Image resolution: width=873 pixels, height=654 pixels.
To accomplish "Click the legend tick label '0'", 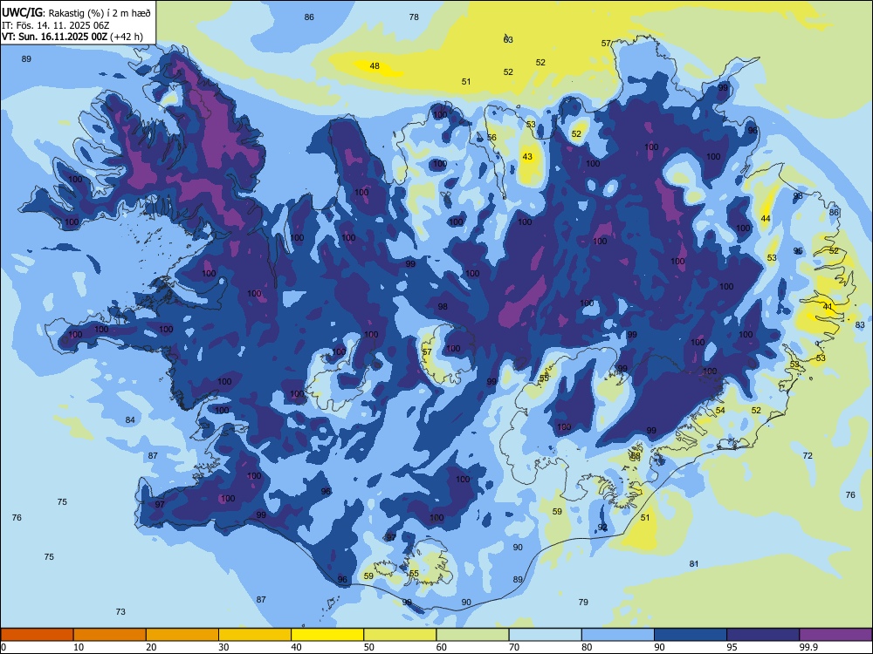I will [3, 647].
